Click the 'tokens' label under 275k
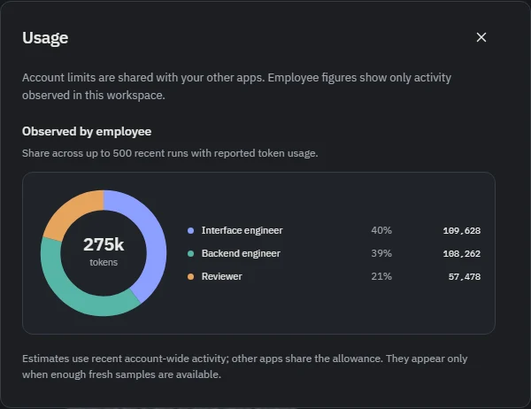 pos(104,262)
